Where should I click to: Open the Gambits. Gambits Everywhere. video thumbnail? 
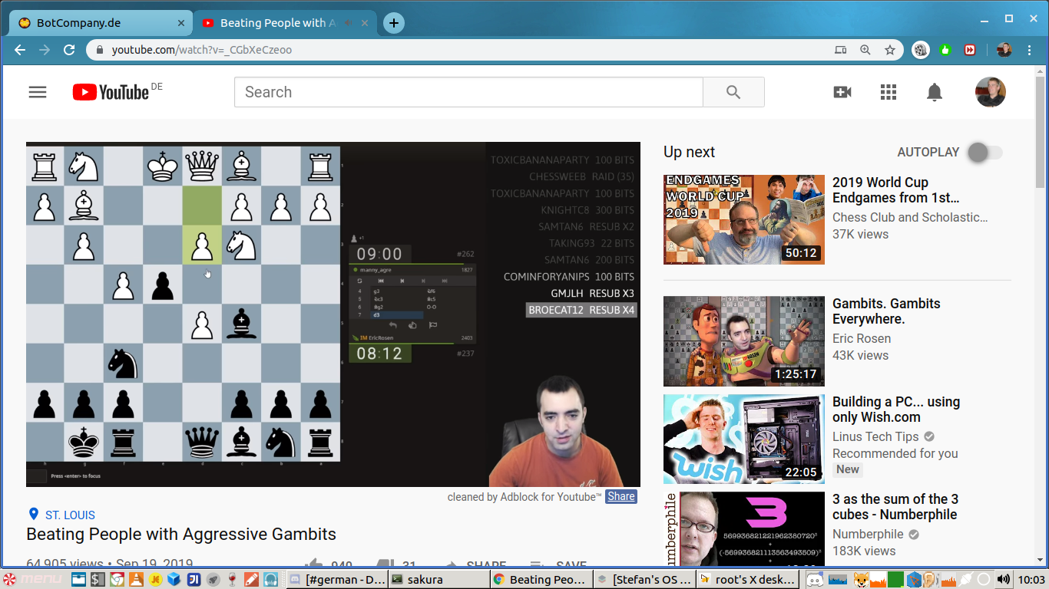click(x=743, y=341)
